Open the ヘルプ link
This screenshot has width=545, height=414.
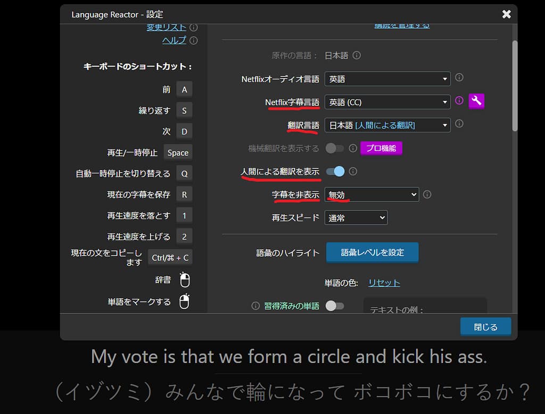point(174,40)
